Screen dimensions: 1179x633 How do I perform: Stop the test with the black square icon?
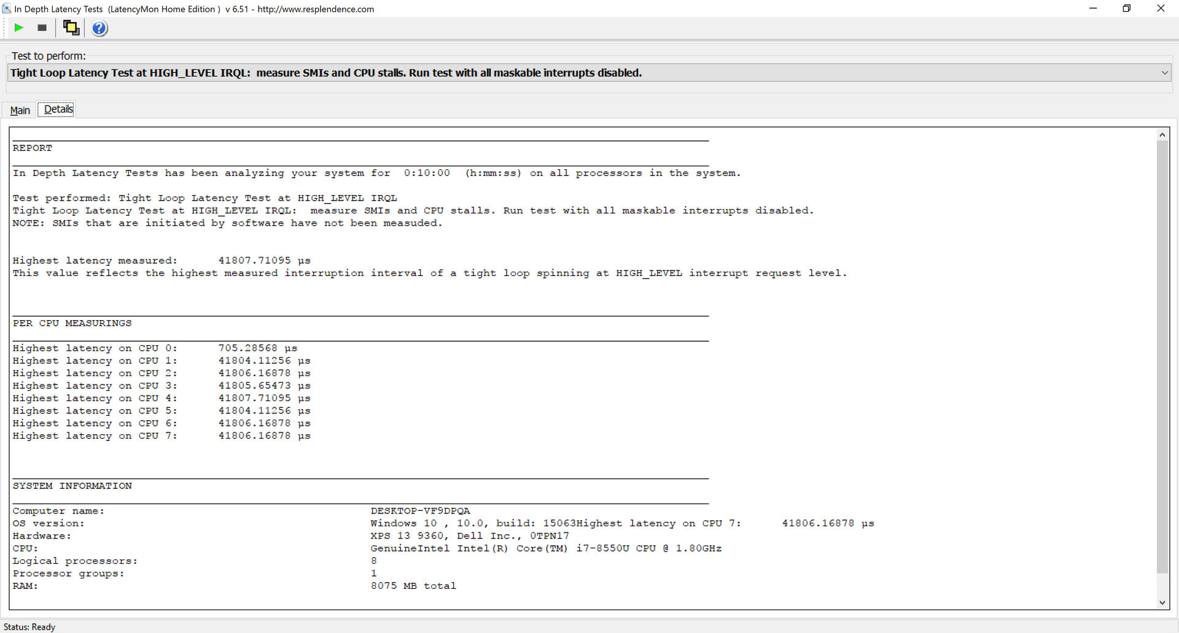[42, 28]
